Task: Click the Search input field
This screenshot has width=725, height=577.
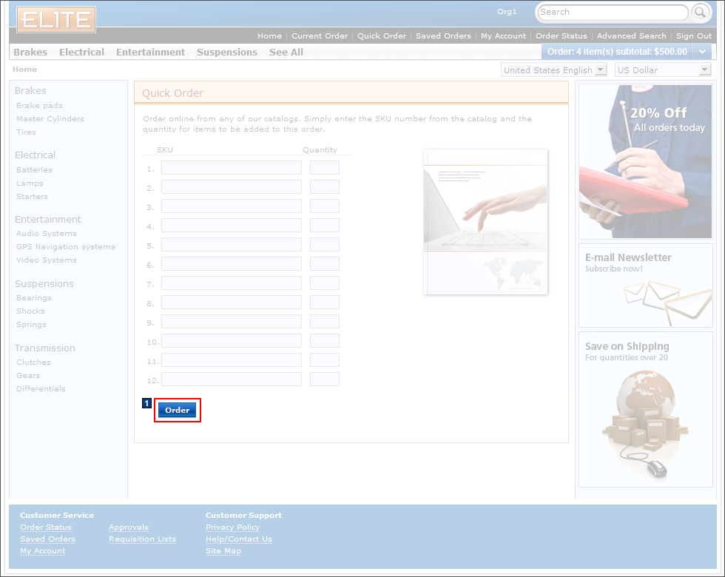Action: coord(613,13)
